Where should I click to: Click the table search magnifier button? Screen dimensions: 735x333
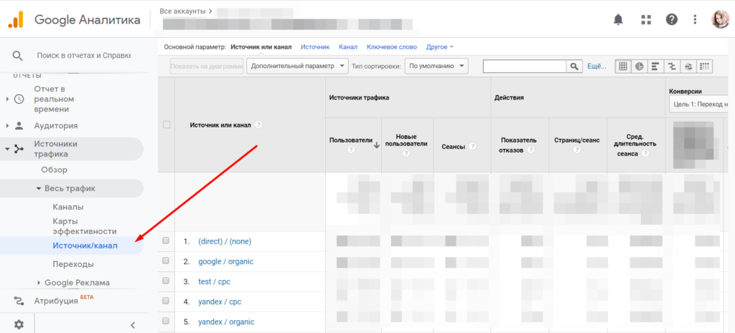tap(574, 67)
